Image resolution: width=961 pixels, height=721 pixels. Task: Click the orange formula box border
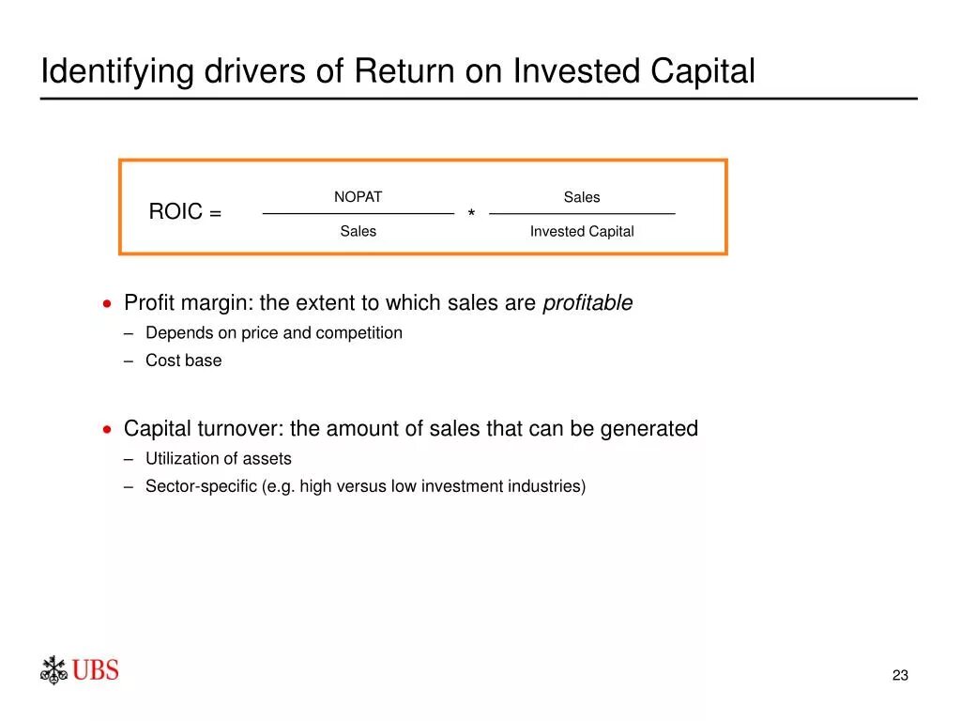(423, 161)
